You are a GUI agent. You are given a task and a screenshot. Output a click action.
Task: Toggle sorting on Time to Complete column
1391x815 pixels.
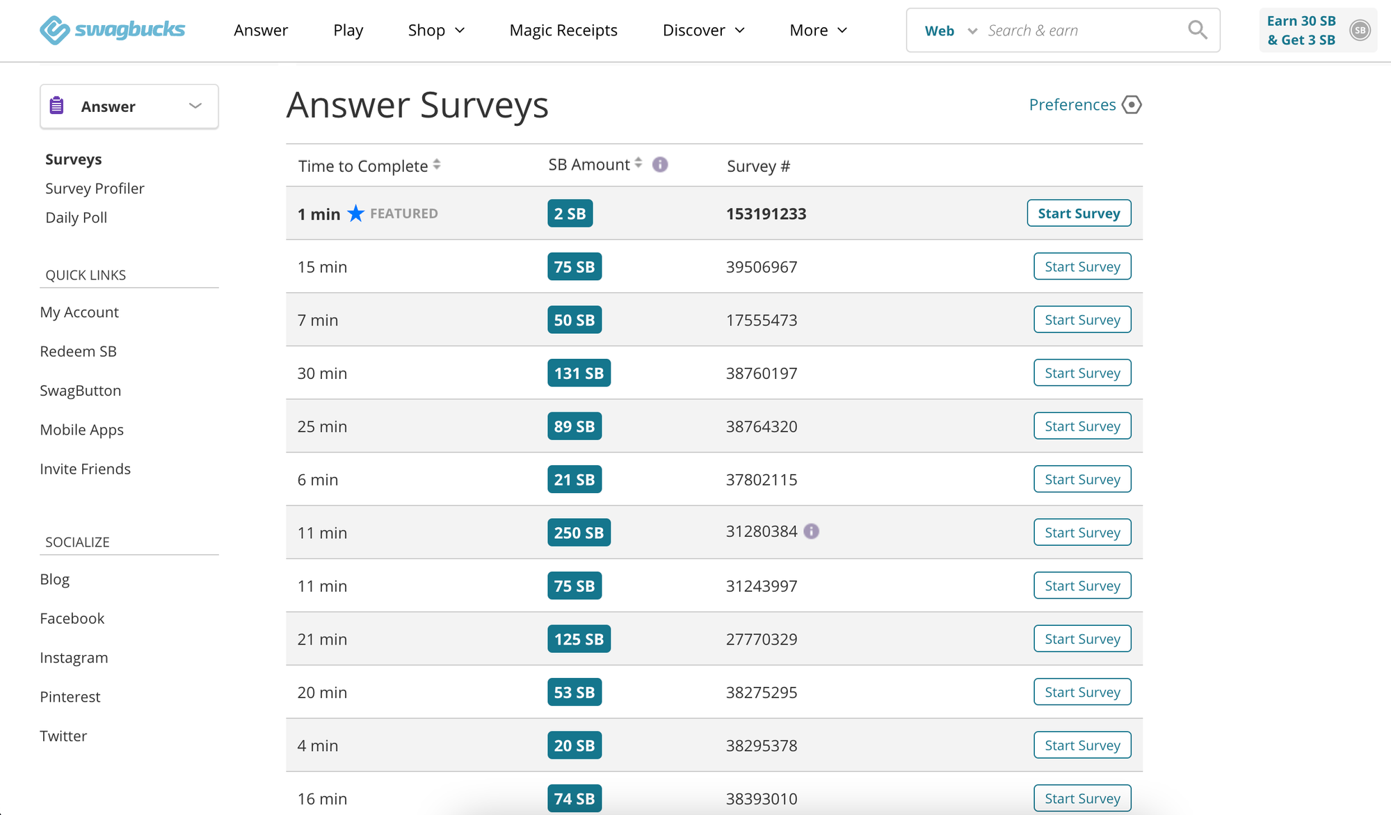pyautogui.click(x=437, y=165)
